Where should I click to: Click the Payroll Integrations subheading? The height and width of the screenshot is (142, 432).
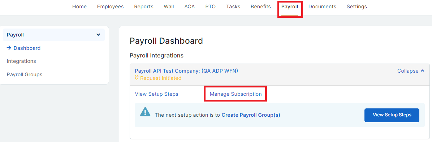coord(156,55)
